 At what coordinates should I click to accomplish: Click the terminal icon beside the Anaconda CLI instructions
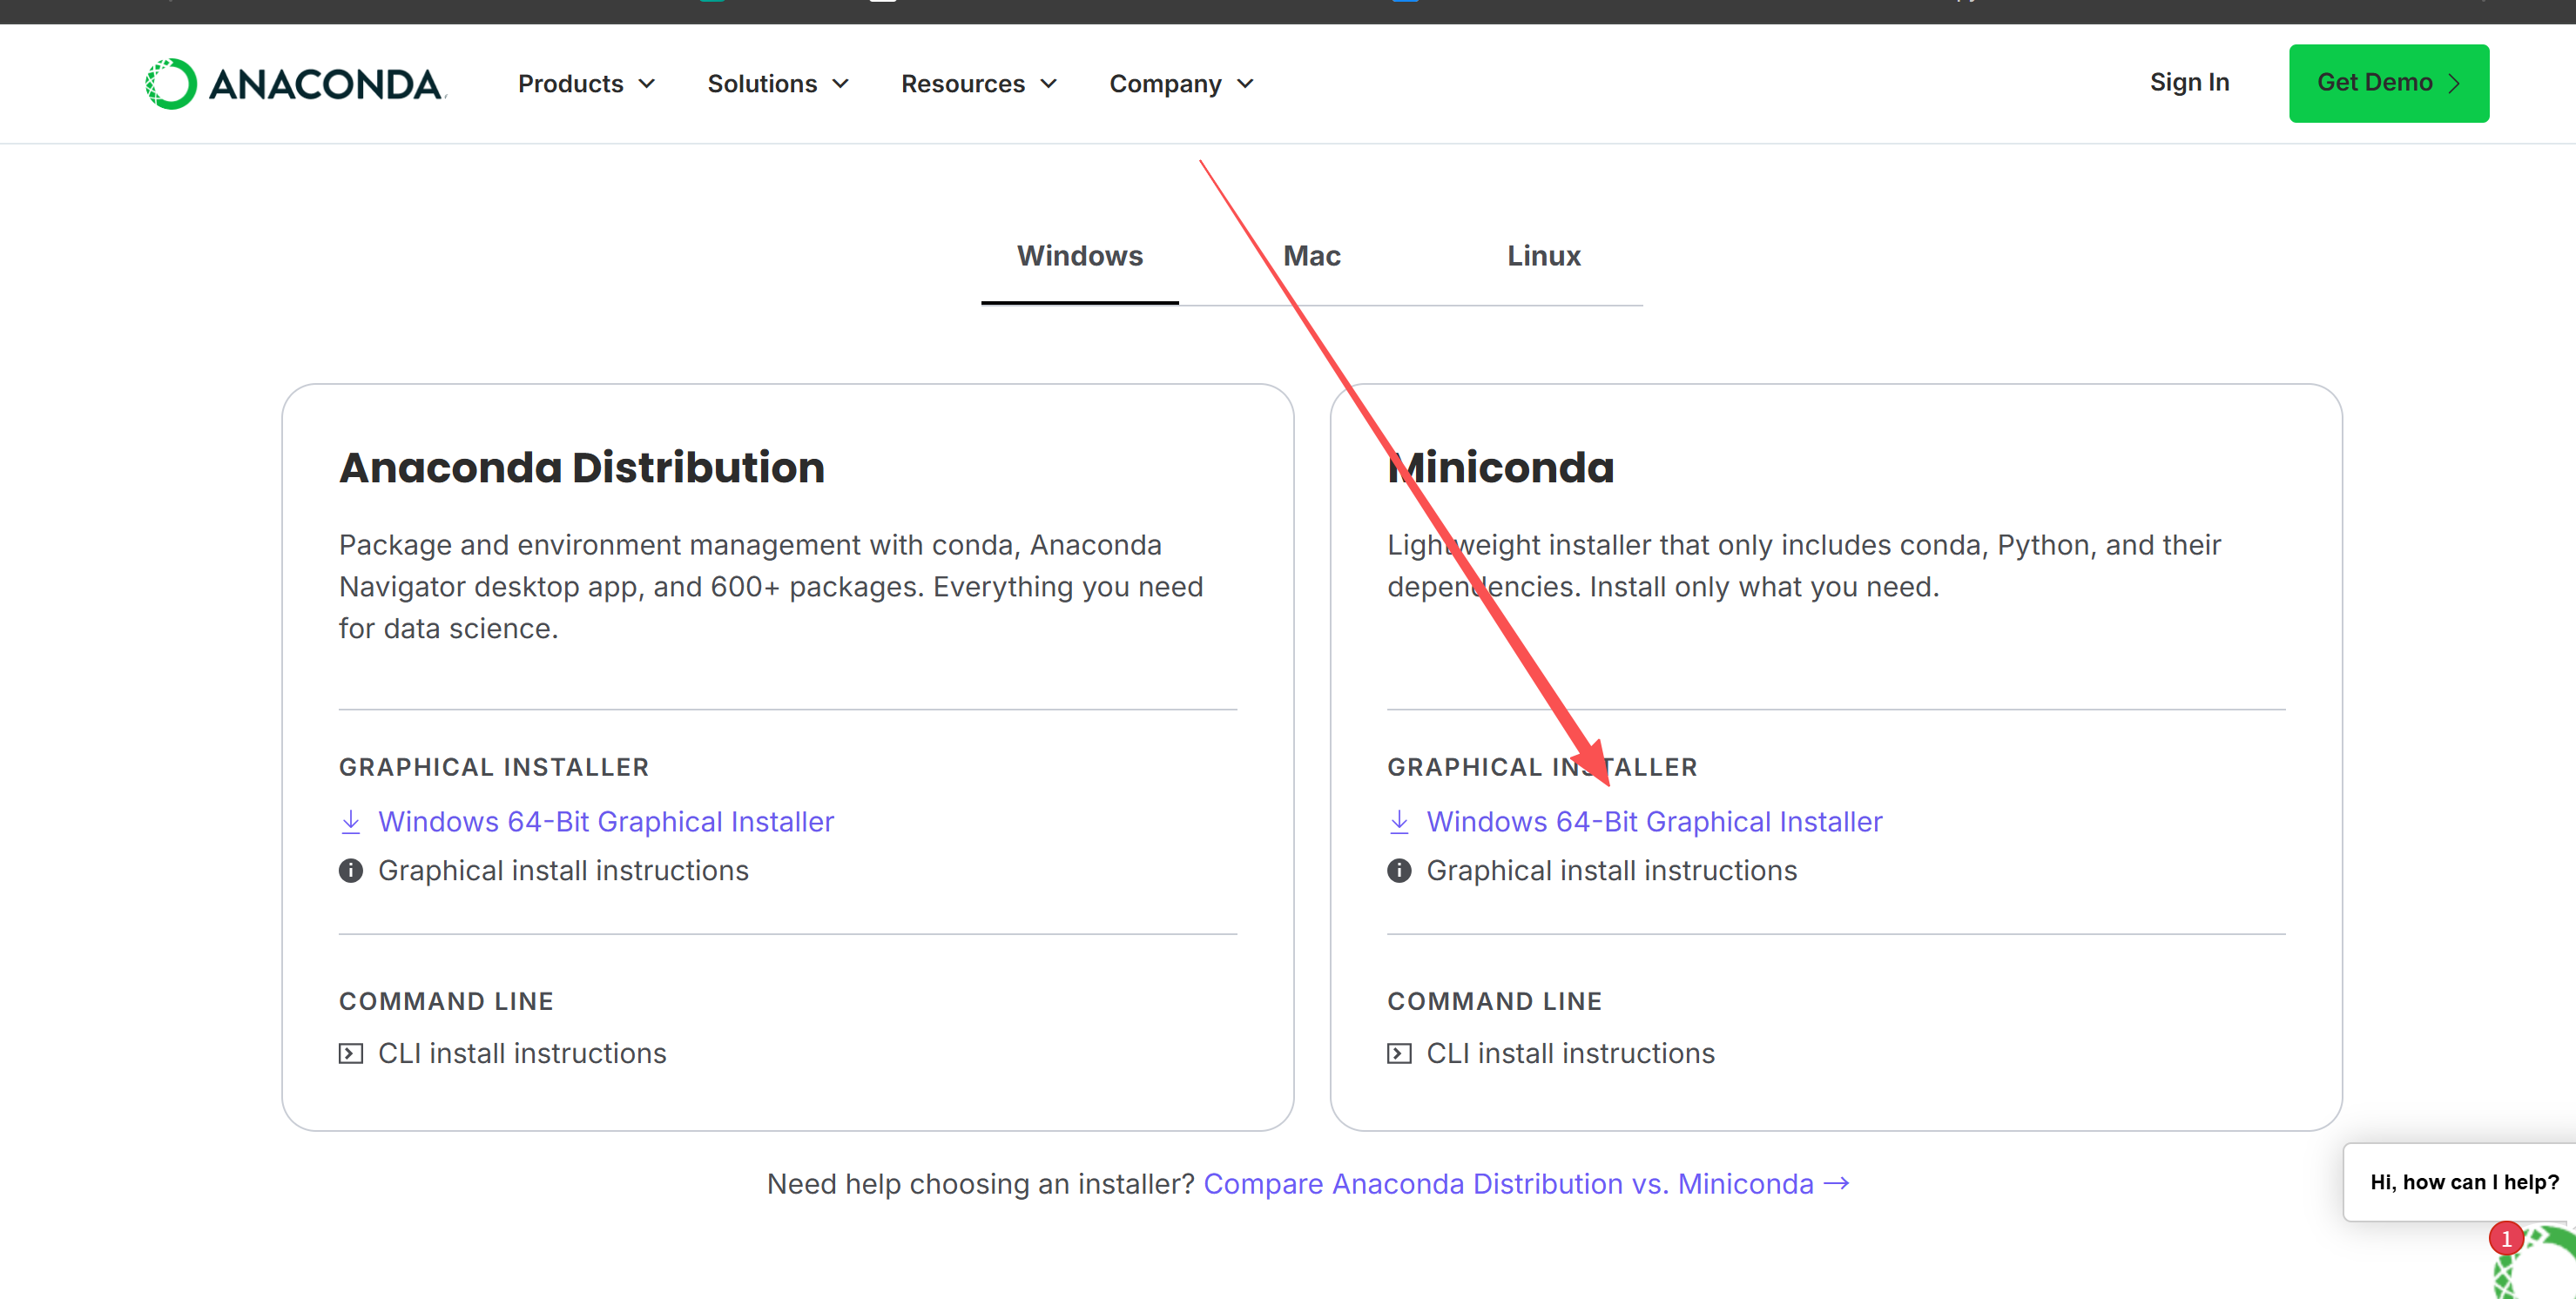pos(350,1054)
